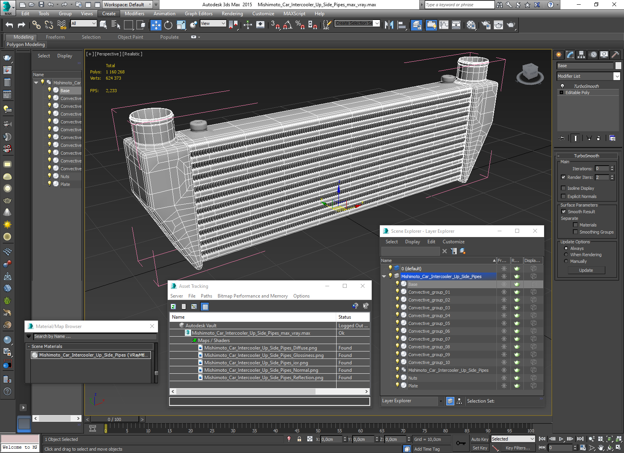Enable the Isoline Display checkbox
The height and width of the screenshot is (453, 624).
pyautogui.click(x=563, y=188)
